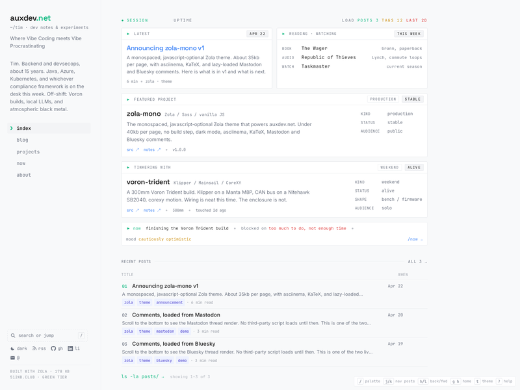The image size is (520, 390).
Task: Click the 'h/l' back/fwd shortcut key
Action: 423,382
